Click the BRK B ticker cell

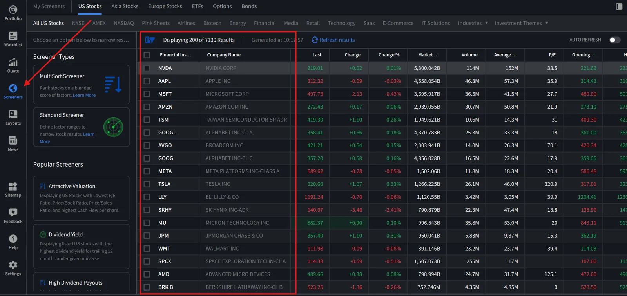166,287
